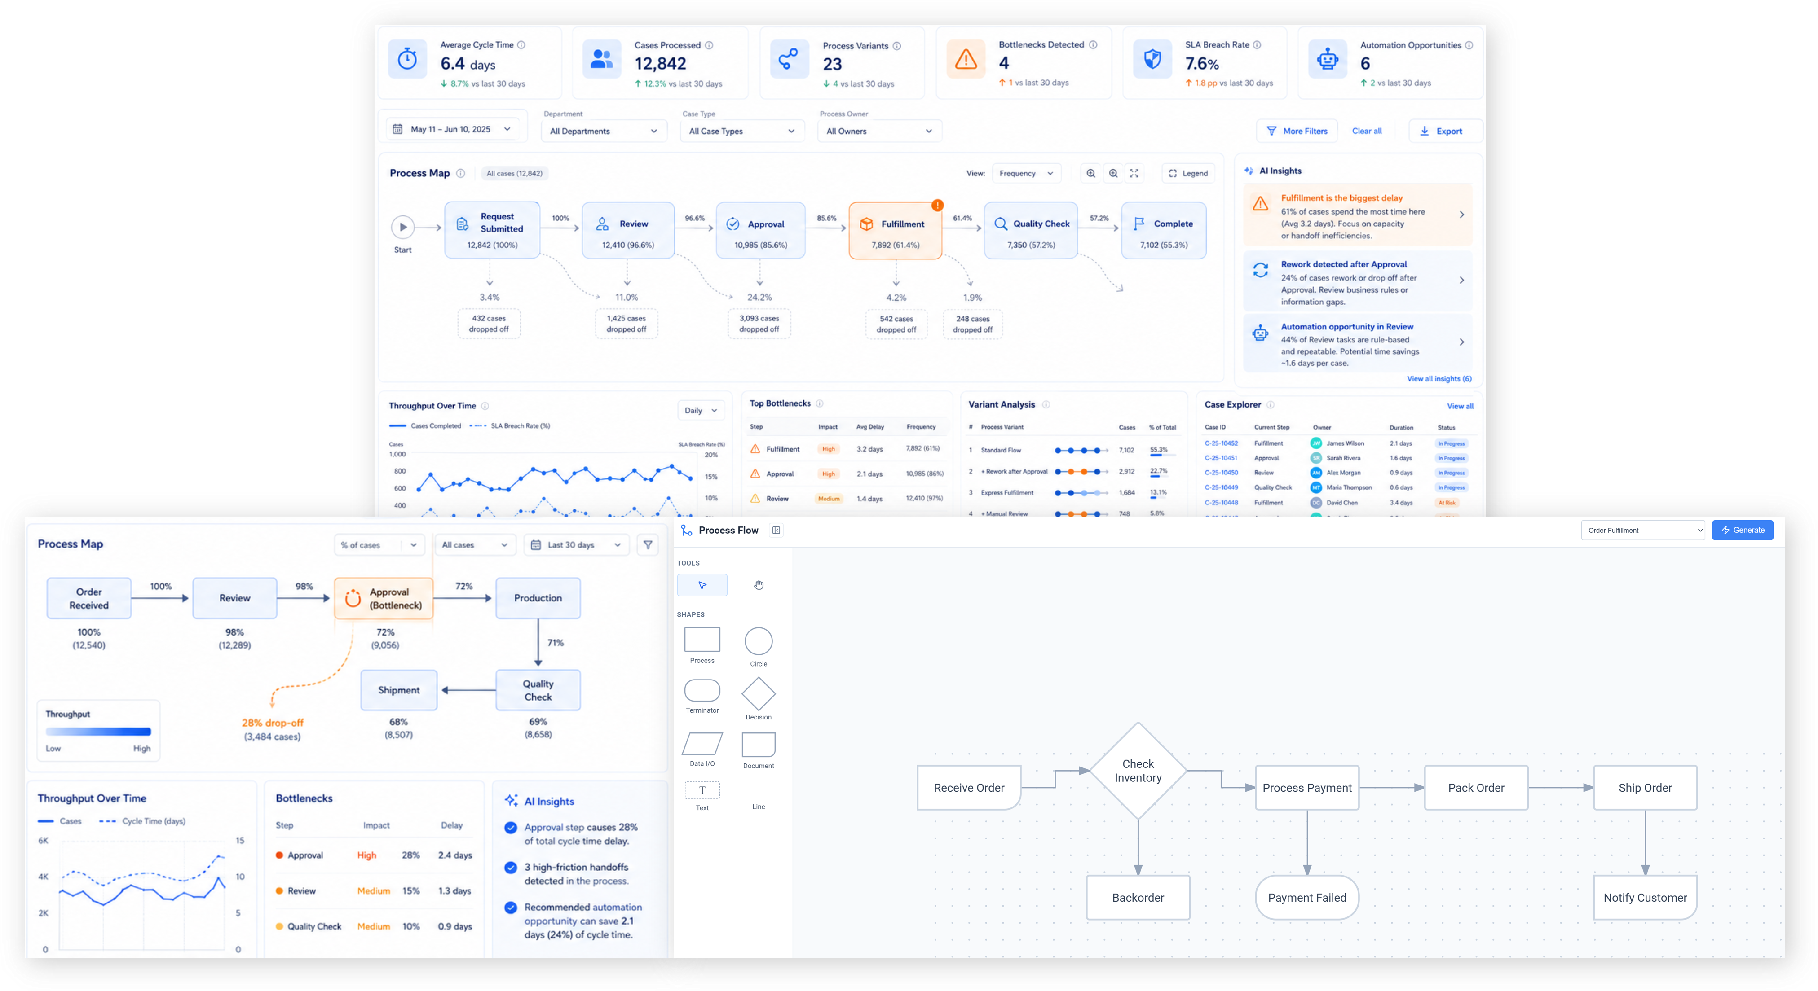Click the More Filters button
Image resolution: width=1818 pixels, height=991 pixels.
tap(1297, 131)
